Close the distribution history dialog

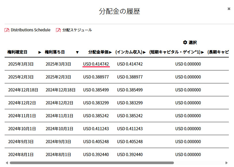[229, 9]
